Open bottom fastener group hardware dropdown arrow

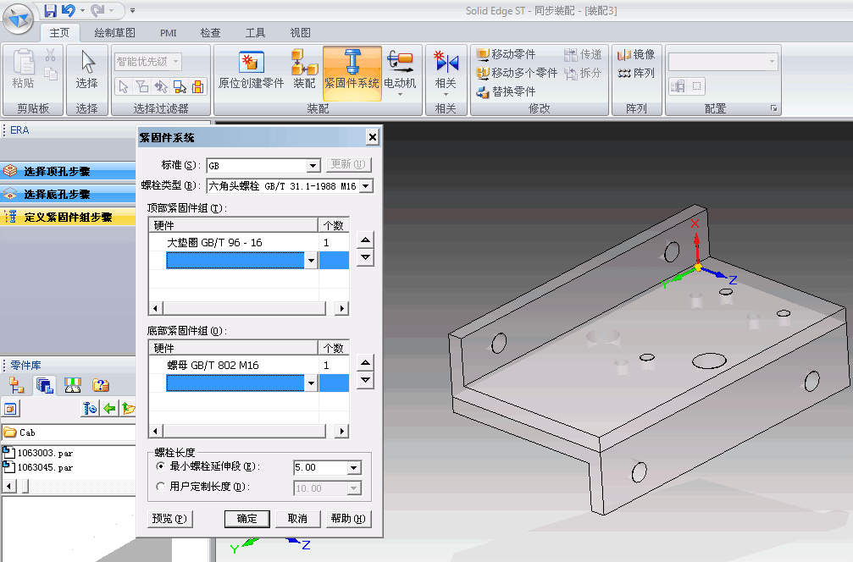311,383
